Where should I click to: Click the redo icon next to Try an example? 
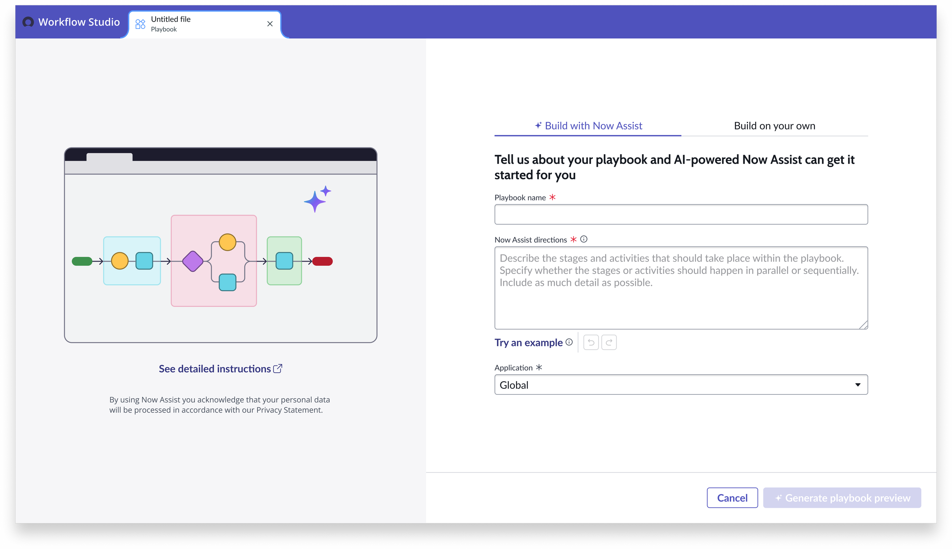point(609,342)
